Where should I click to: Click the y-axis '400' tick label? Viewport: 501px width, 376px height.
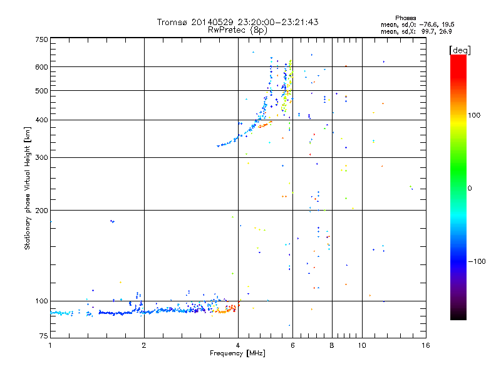point(41,120)
